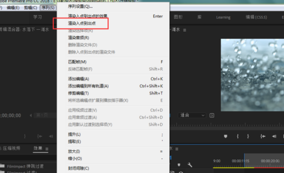Screen dimensions: 284x173
Task: Open timeline display settings wrench
Action: pos(190,164)
